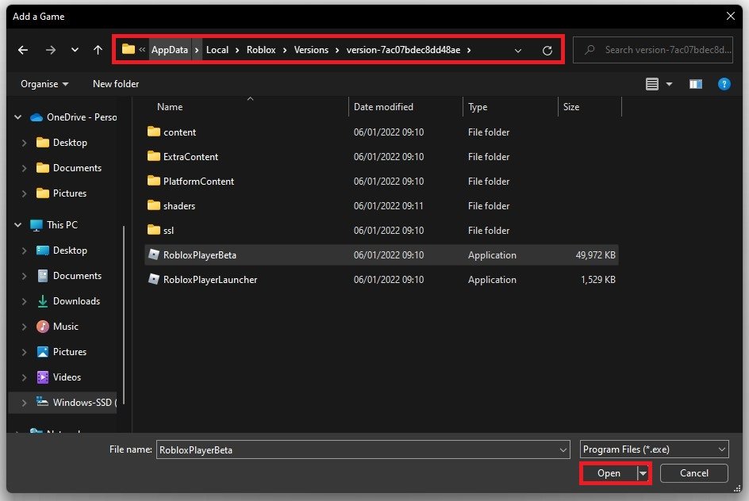
Task: Open the File name history dropdown
Action: [x=563, y=449]
